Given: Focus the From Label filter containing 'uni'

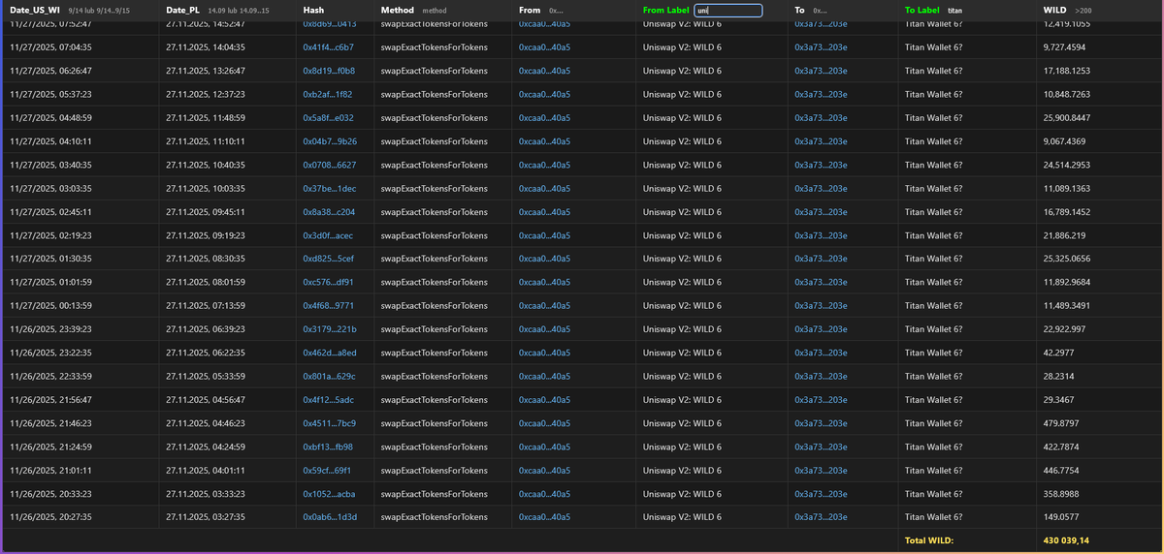Looking at the screenshot, I should coord(728,11).
